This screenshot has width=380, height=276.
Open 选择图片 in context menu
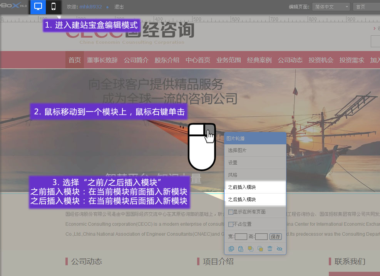point(255,150)
